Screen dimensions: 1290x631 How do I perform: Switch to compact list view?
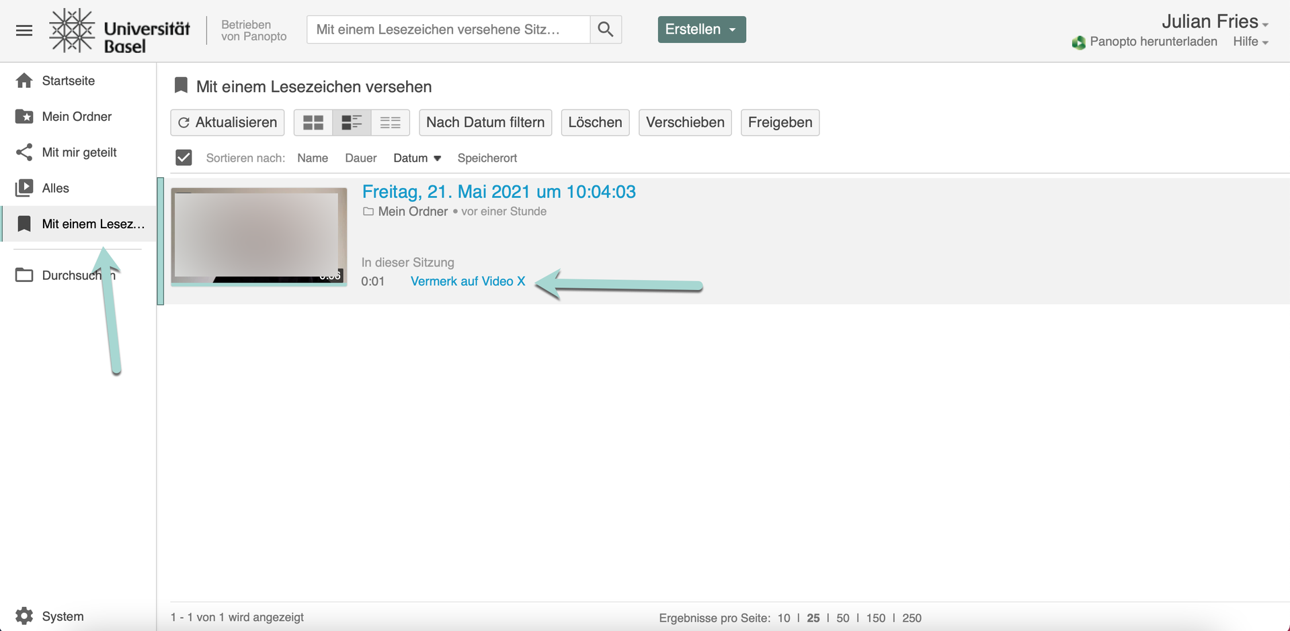[390, 122]
